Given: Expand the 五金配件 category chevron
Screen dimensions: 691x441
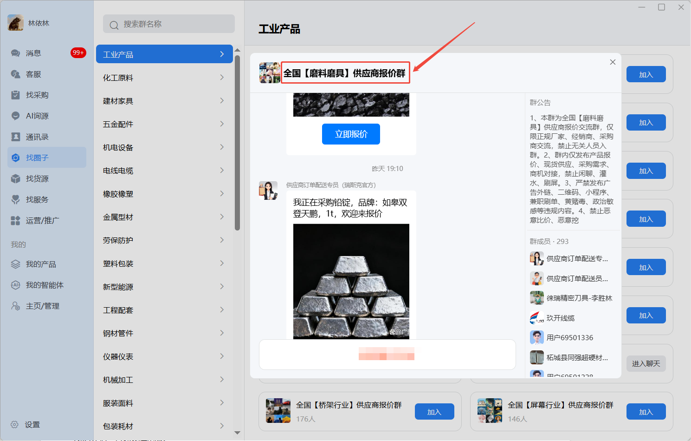Looking at the screenshot, I should (x=222, y=124).
